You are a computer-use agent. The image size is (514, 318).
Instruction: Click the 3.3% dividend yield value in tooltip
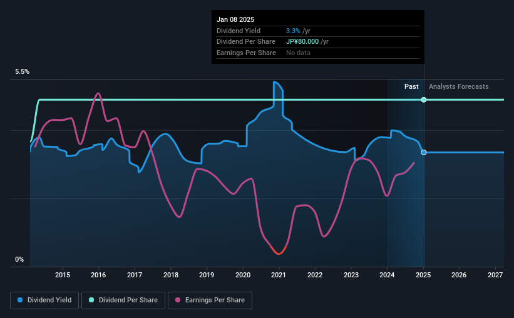(x=293, y=31)
